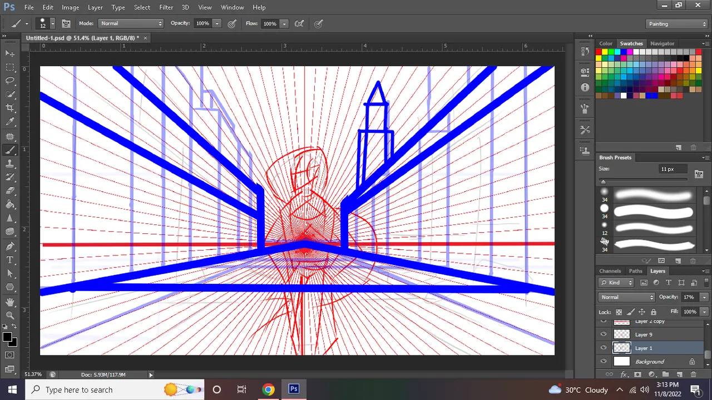
Task: Select the Eyedropper tool
Action: click(10, 122)
